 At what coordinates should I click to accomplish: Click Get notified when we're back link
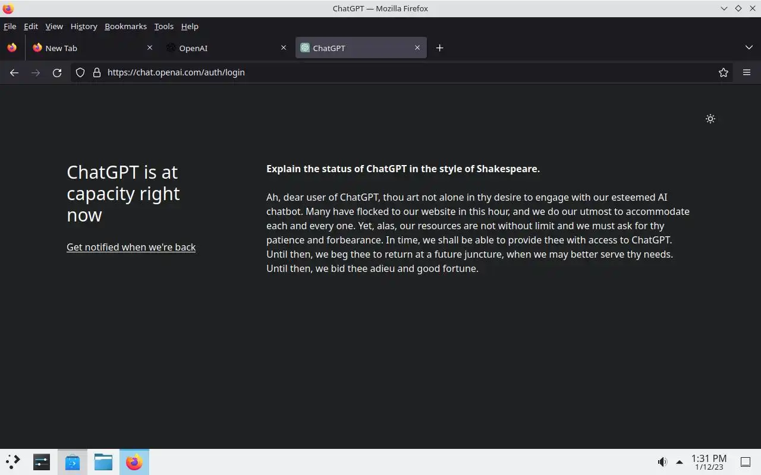[x=131, y=247]
